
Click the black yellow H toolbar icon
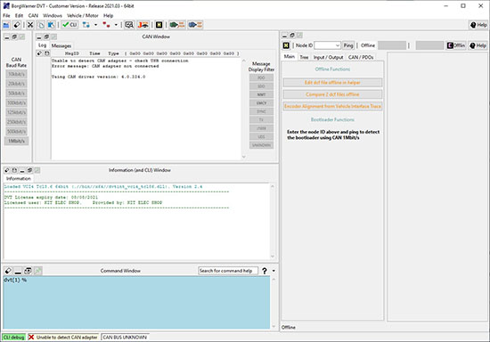click(x=159, y=25)
